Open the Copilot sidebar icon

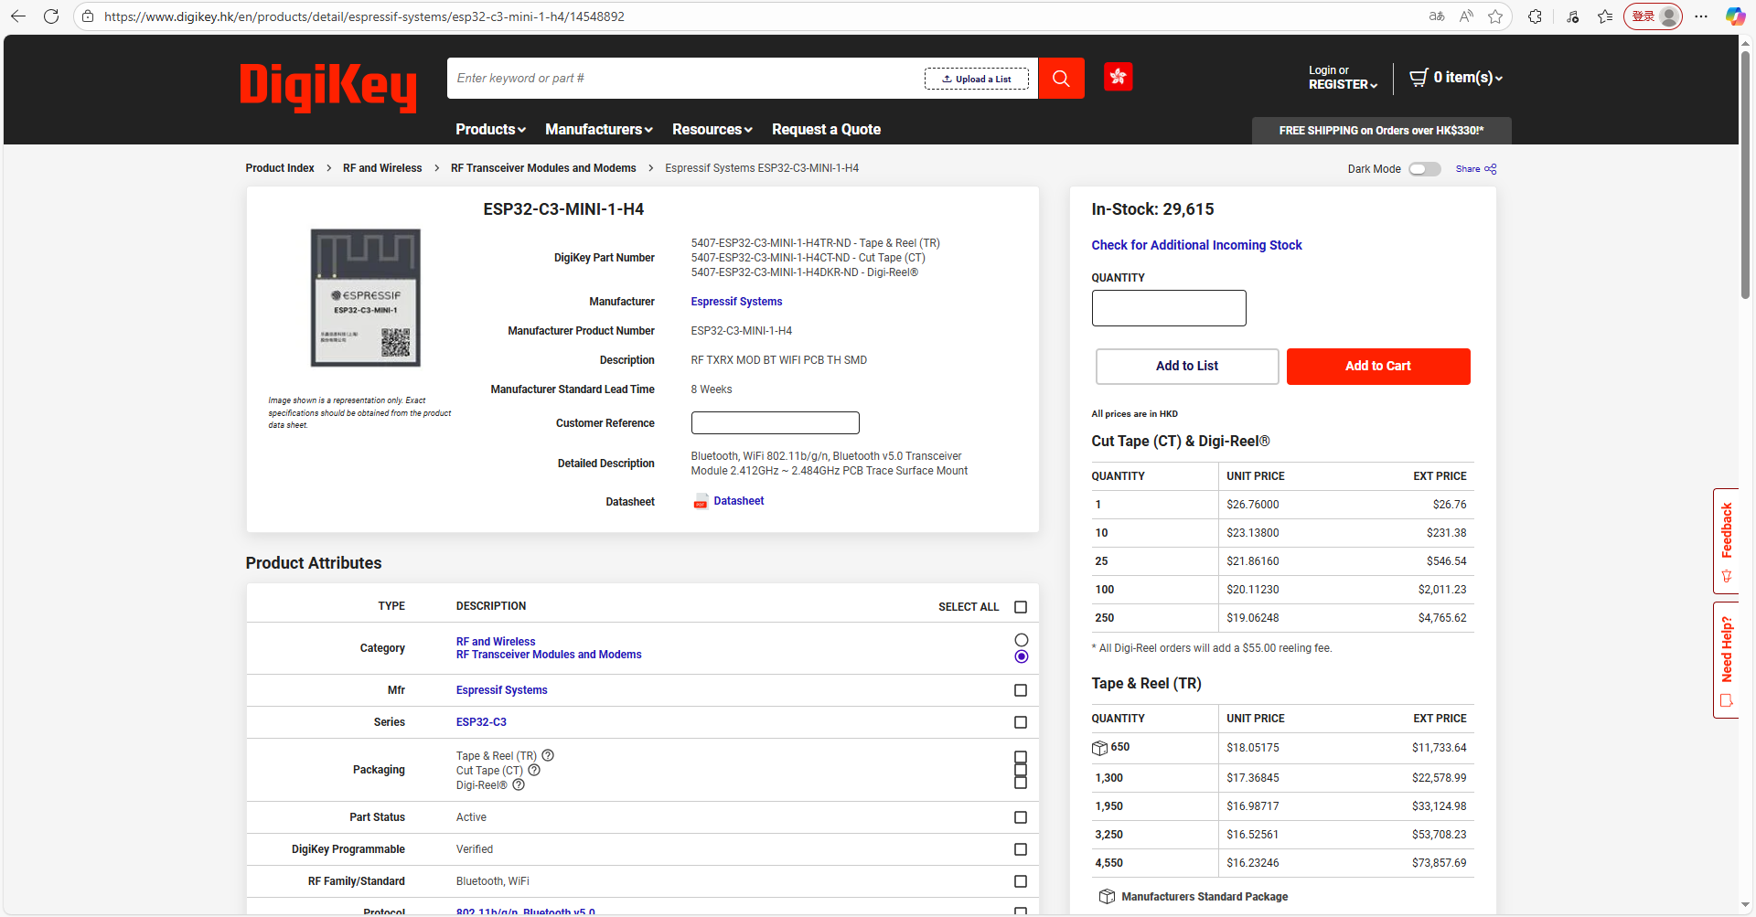1735,16
